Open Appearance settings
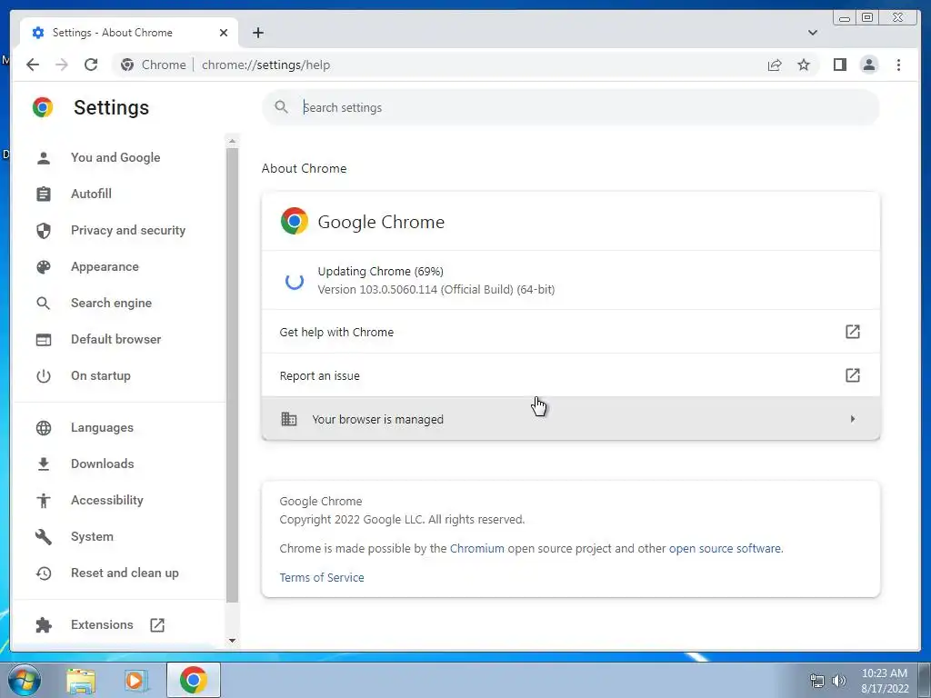The image size is (931, 698). (x=105, y=267)
